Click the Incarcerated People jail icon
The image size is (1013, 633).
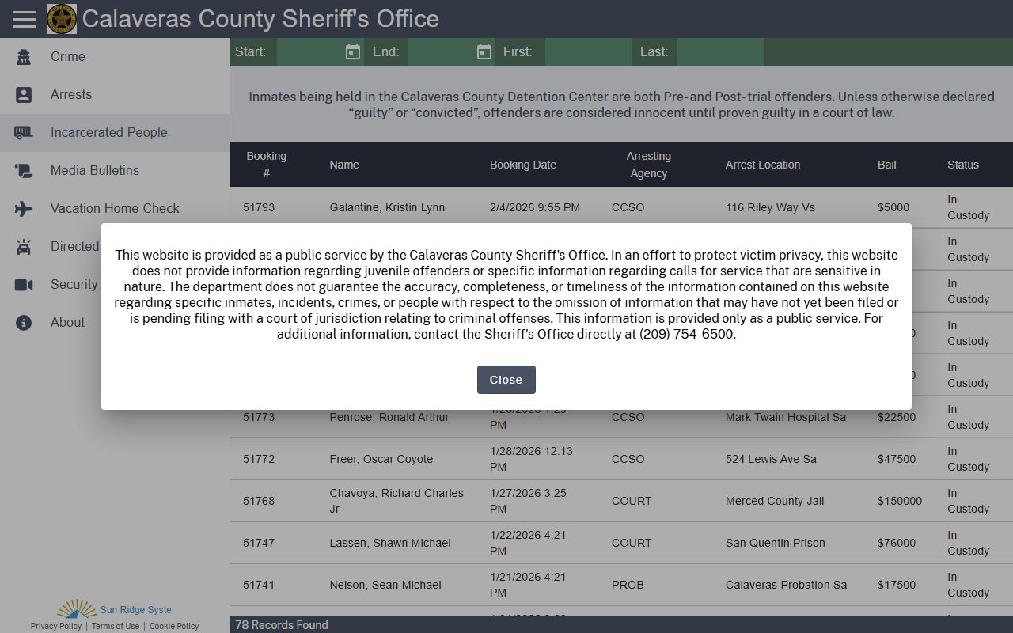point(24,133)
